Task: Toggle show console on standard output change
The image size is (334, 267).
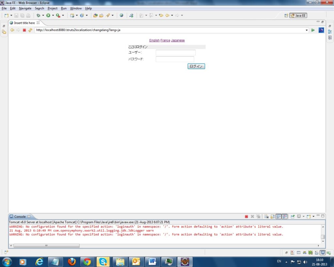Action: pos(279,216)
